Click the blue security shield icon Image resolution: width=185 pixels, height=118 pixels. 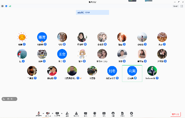pyautogui.click(x=6, y=6)
